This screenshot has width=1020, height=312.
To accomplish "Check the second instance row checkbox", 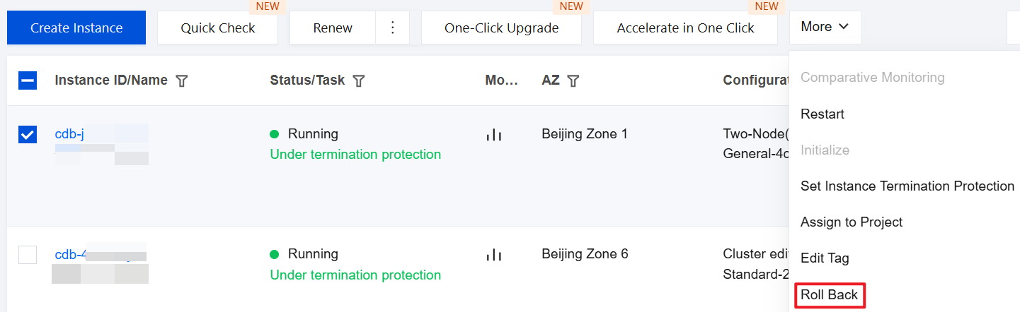I will [28, 254].
